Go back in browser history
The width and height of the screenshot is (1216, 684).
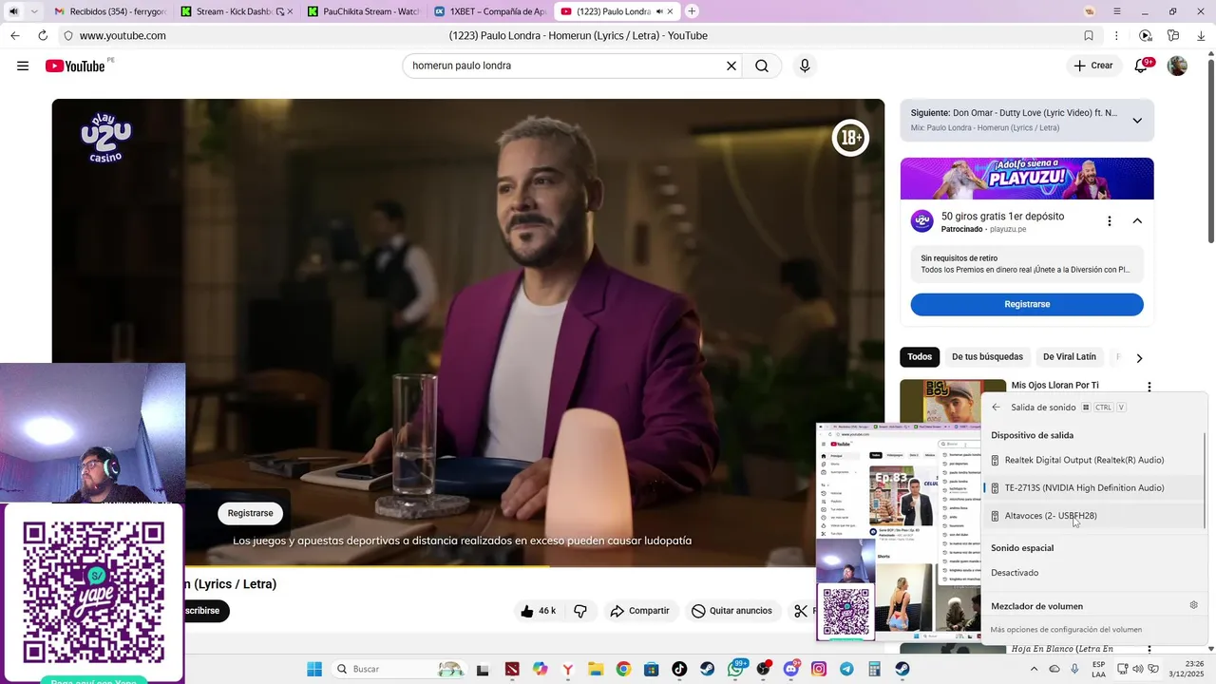coord(15,35)
